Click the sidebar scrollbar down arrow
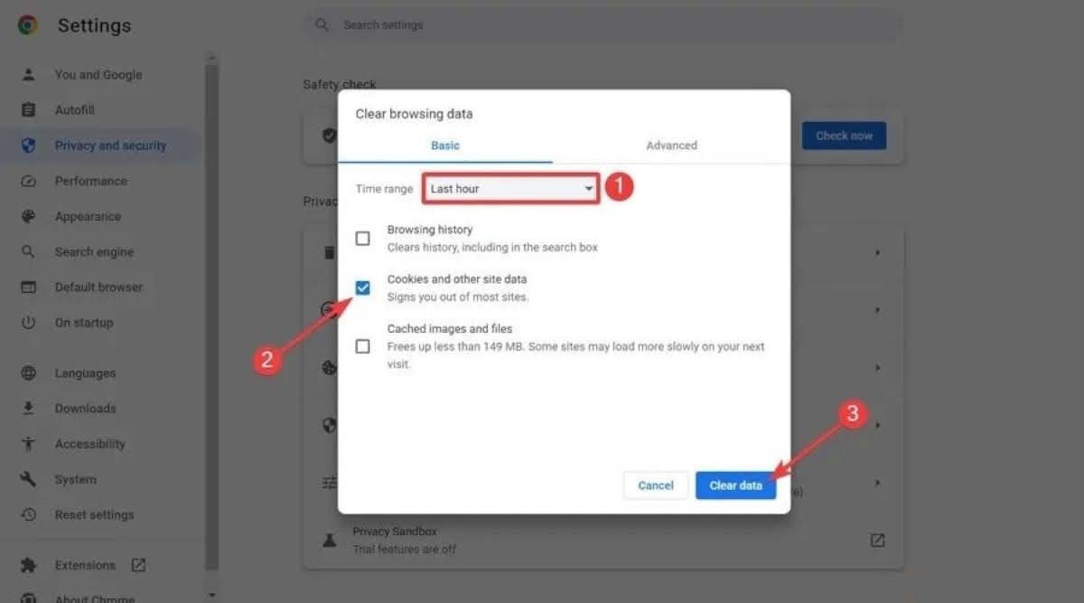Image resolution: width=1084 pixels, height=603 pixels. point(211,595)
